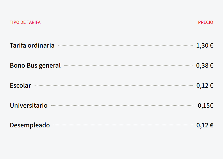The height and width of the screenshot is (159, 223).
Task: Click the PRECIO column header
Action: 206,22
